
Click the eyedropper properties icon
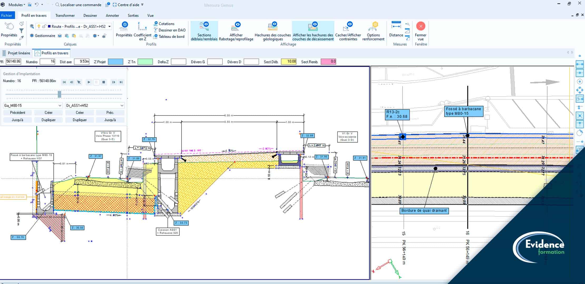(22, 38)
